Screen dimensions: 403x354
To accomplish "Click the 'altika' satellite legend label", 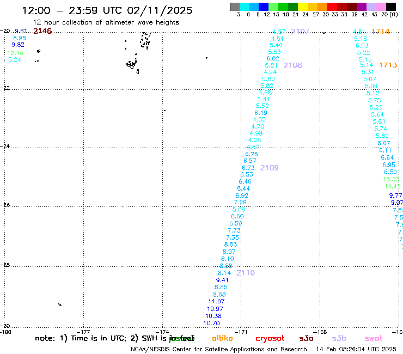I will (222, 338).
